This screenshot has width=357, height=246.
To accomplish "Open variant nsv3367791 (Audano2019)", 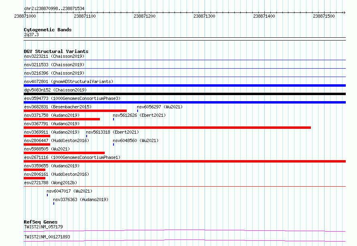I will click(52, 124).
